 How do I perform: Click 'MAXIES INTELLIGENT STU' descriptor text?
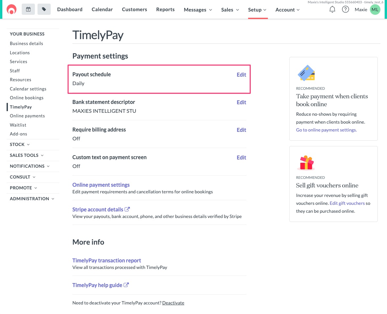tap(104, 111)
